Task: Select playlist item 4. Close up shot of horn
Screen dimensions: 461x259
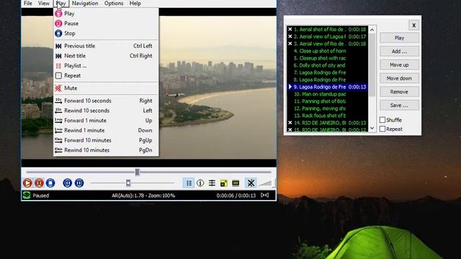Action: tap(328, 51)
